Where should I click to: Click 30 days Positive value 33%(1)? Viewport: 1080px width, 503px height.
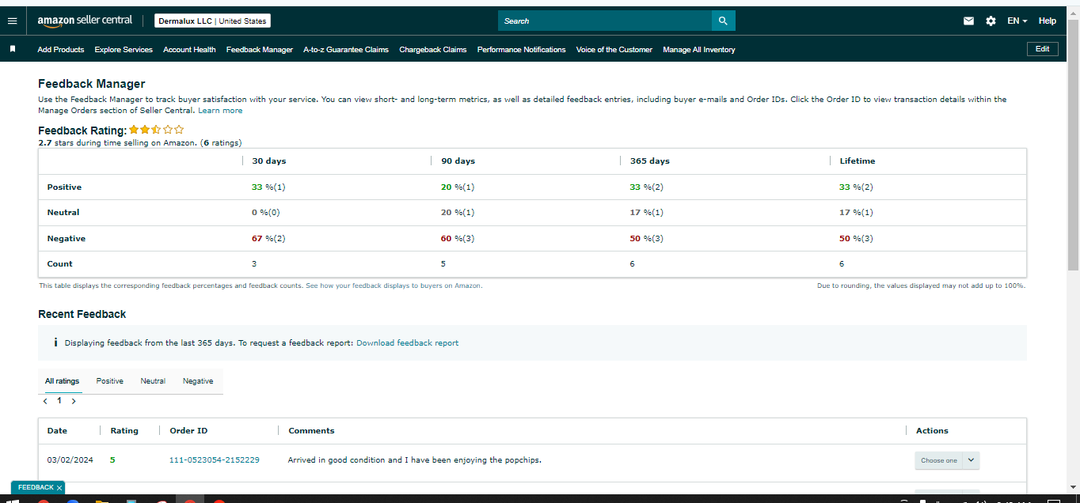tap(268, 187)
